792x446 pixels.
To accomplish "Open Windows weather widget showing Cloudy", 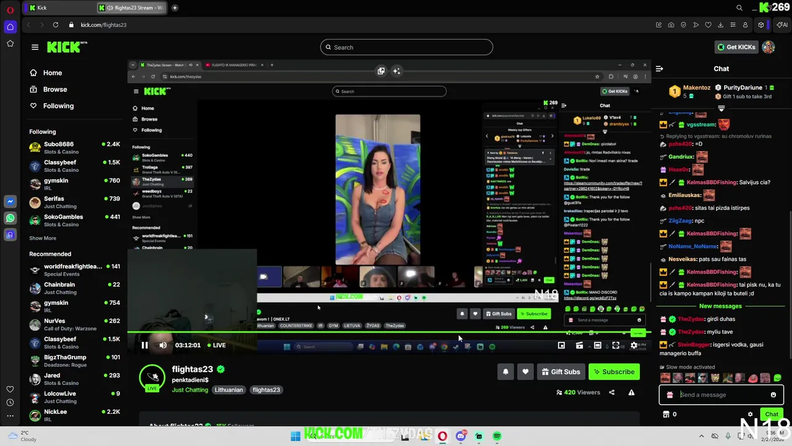I will 22,436.
